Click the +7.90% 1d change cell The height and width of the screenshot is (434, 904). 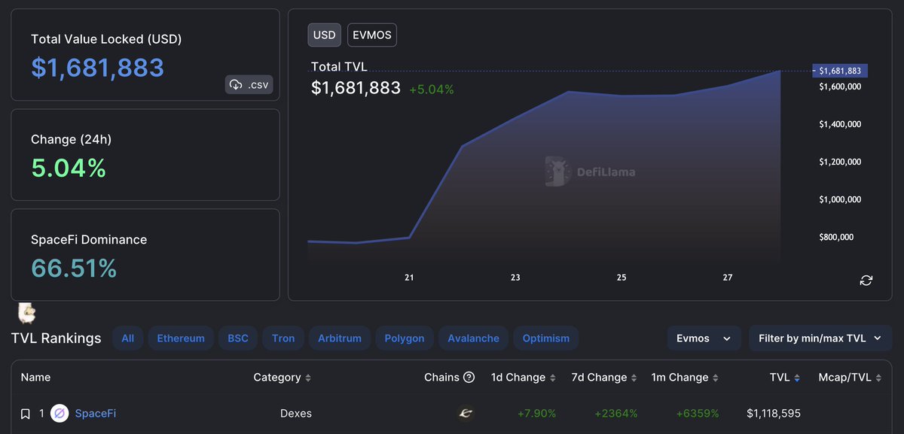click(x=536, y=414)
